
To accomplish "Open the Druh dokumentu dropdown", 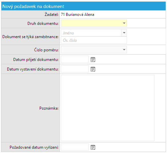I will [x=94, y=23].
